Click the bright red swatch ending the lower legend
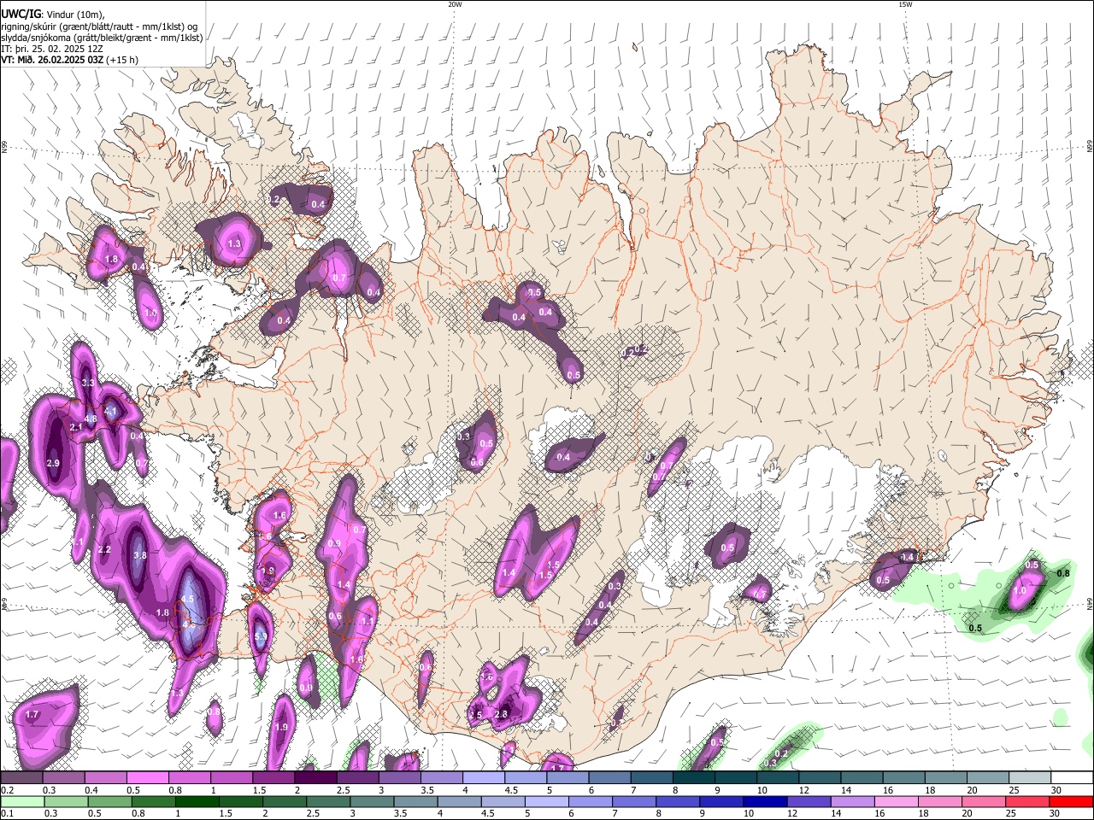 [x=1072, y=801]
